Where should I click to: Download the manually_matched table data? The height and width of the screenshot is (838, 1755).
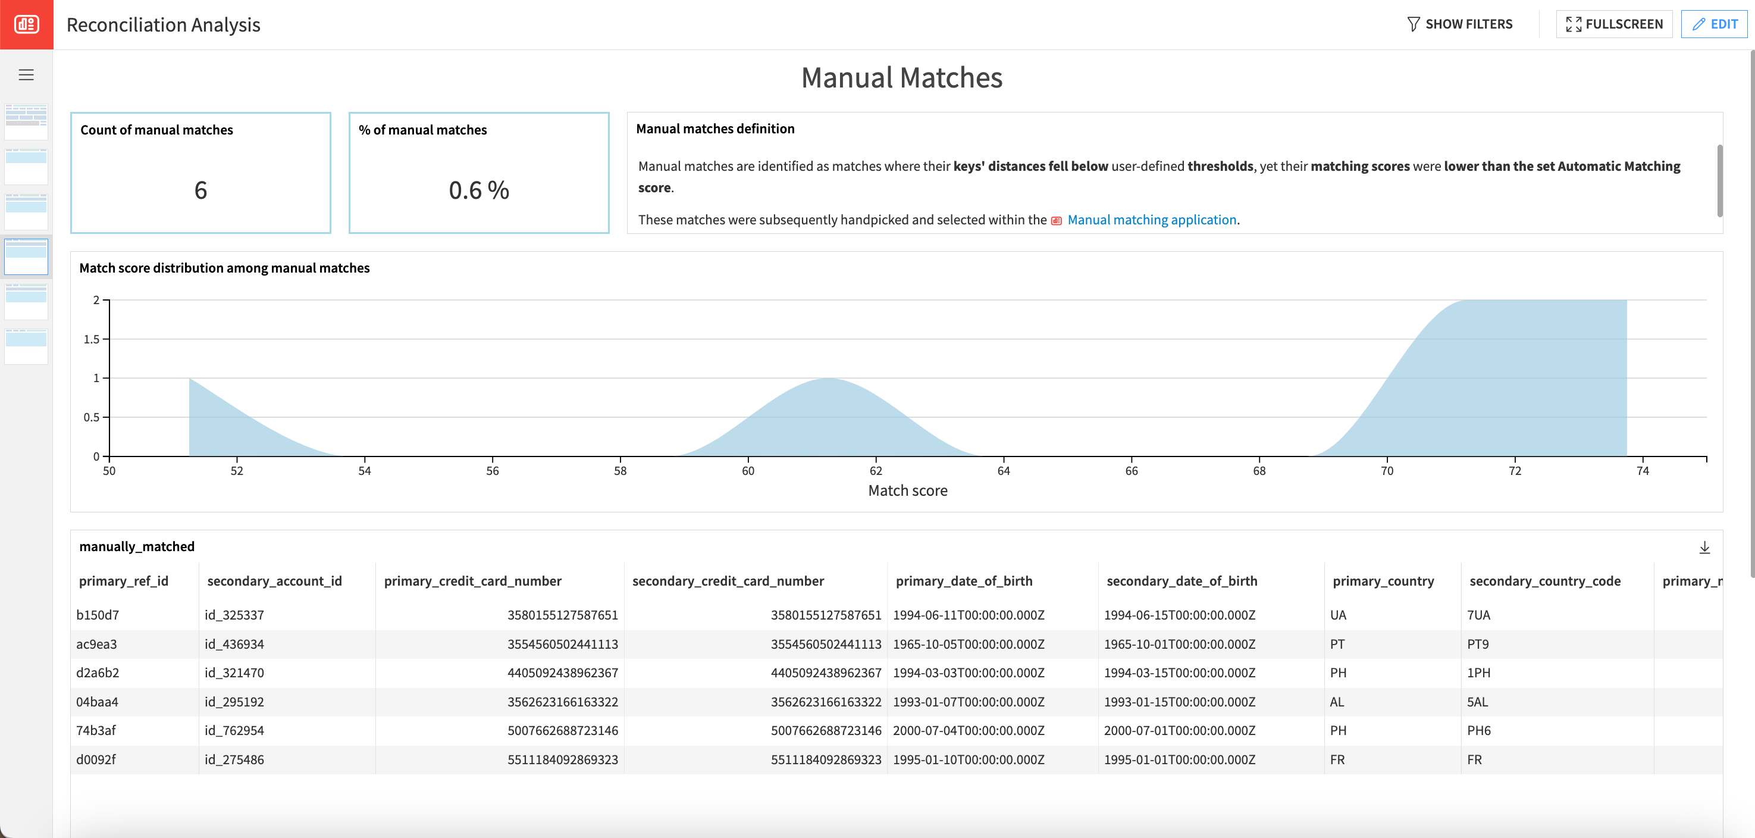pyautogui.click(x=1704, y=548)
